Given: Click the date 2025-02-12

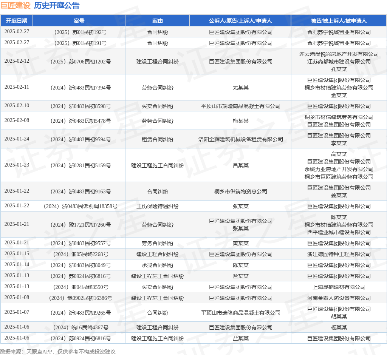Looking at the screenshot, I should tap(17, 61).
